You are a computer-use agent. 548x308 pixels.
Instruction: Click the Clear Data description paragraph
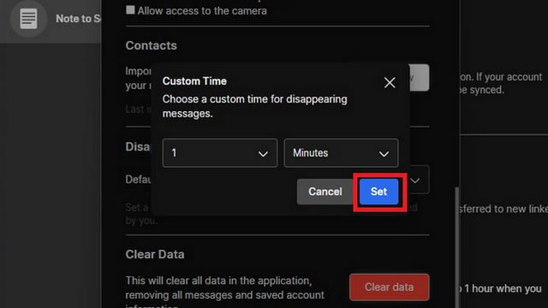pos(225,291)
